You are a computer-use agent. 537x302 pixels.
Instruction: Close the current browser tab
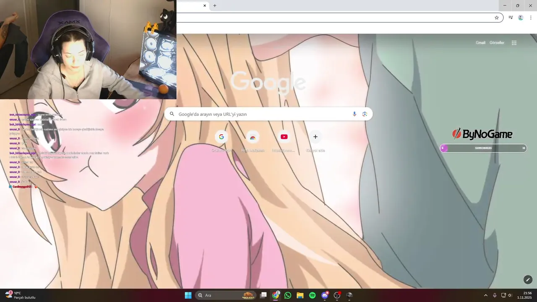coord(205,5)
